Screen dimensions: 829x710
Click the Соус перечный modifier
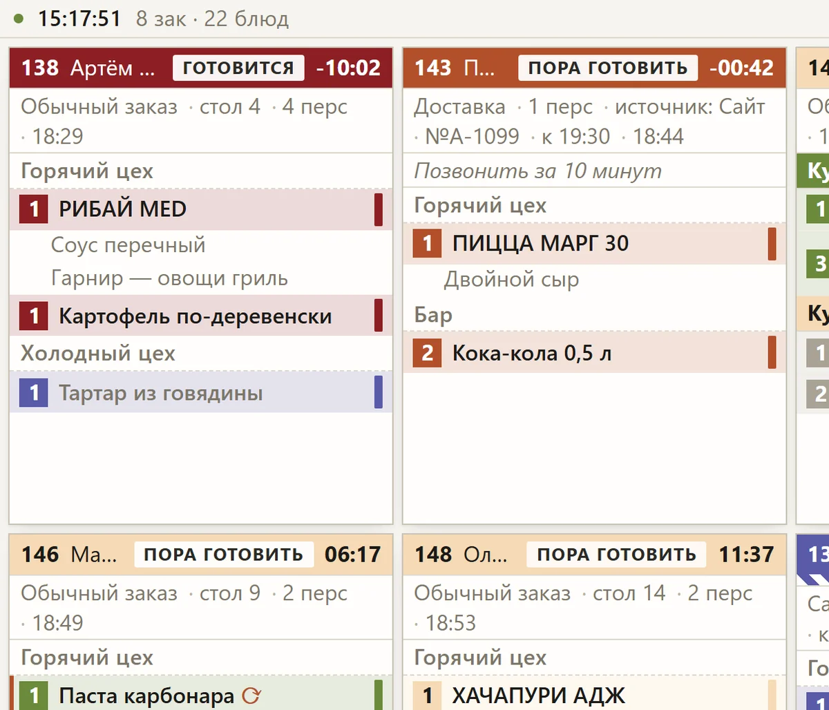(128, 245)
